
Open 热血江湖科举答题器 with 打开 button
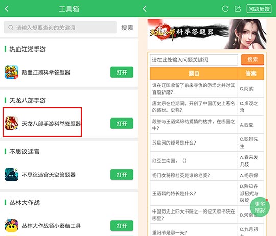pos(122,72)
